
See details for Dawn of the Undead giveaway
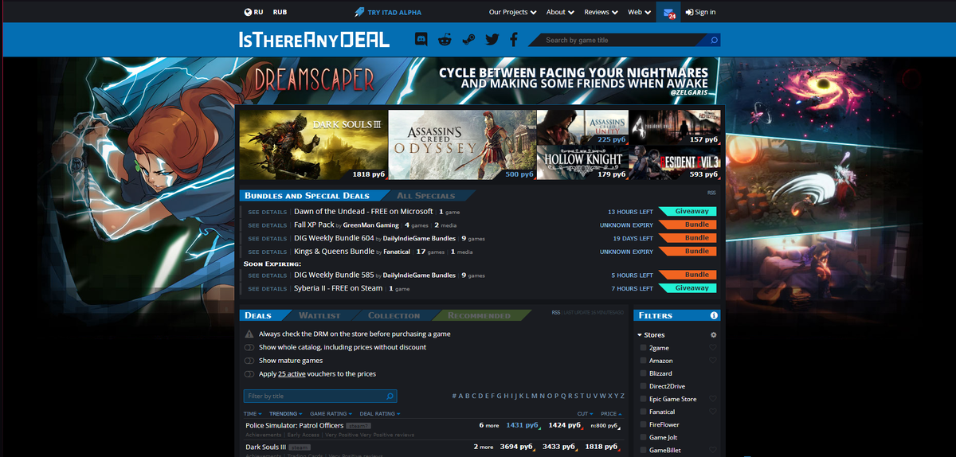coord(267,212)
